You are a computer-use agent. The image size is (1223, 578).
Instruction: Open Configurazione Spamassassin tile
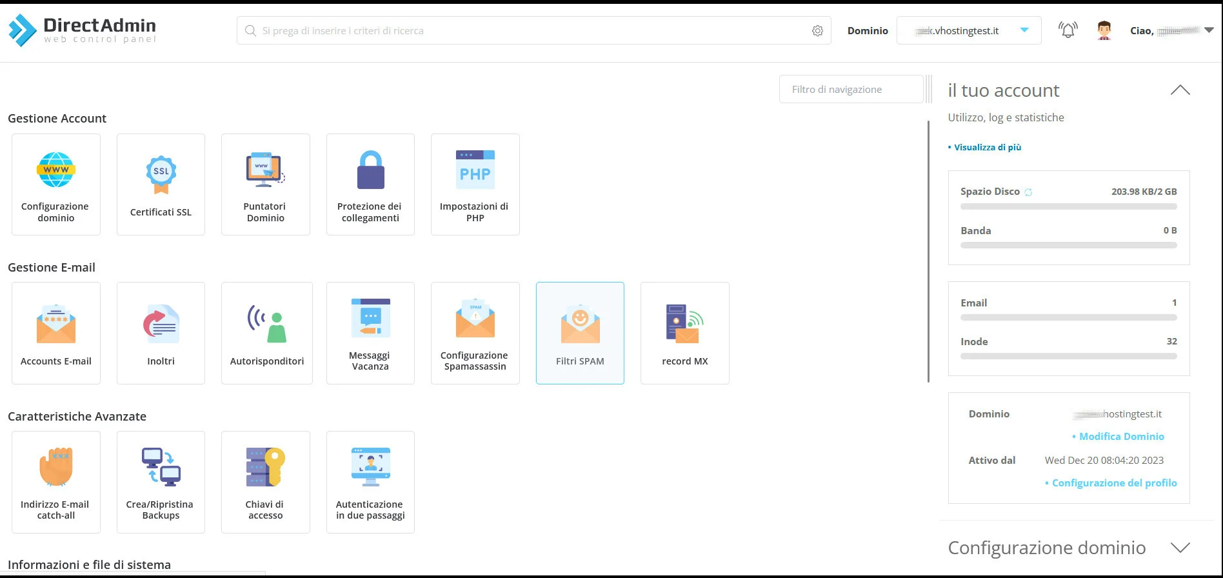(475, 333)
